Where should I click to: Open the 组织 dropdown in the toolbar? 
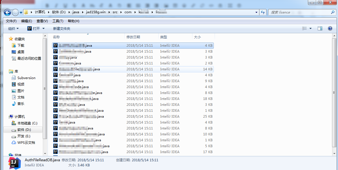click(x=13, y=28)
